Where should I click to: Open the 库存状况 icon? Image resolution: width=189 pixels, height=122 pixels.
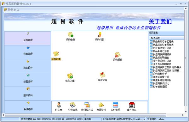pyautogui.click(x=132, y=107)
